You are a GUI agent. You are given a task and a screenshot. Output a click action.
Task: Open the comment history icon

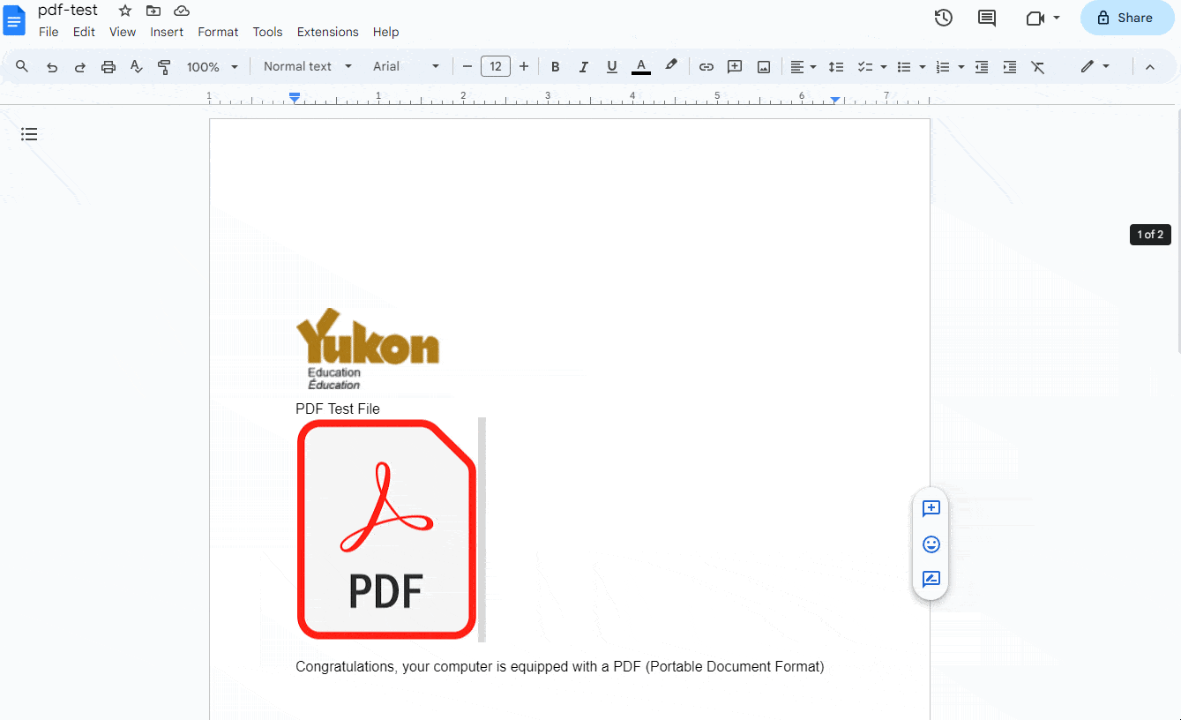[x=987, y=18]
